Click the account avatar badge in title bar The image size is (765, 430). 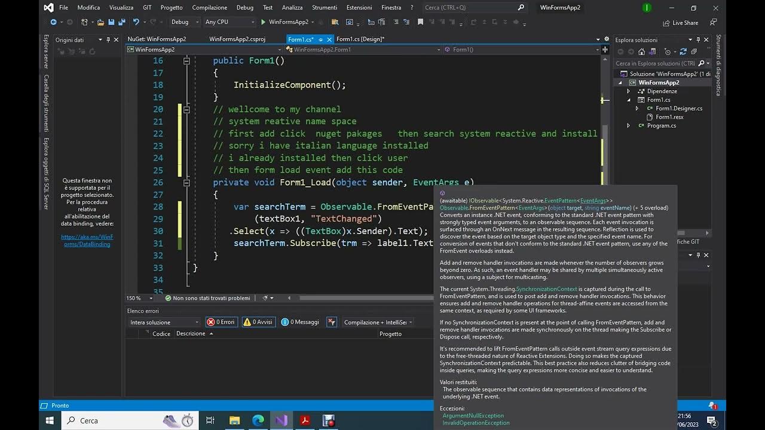point(646,8)
